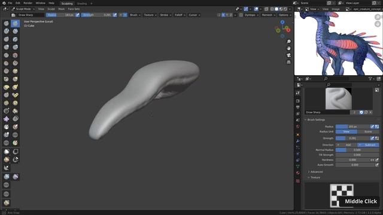Adjust the Auto-Smooth slider
This screenshot has width=383, height=215.
[355, 165]
